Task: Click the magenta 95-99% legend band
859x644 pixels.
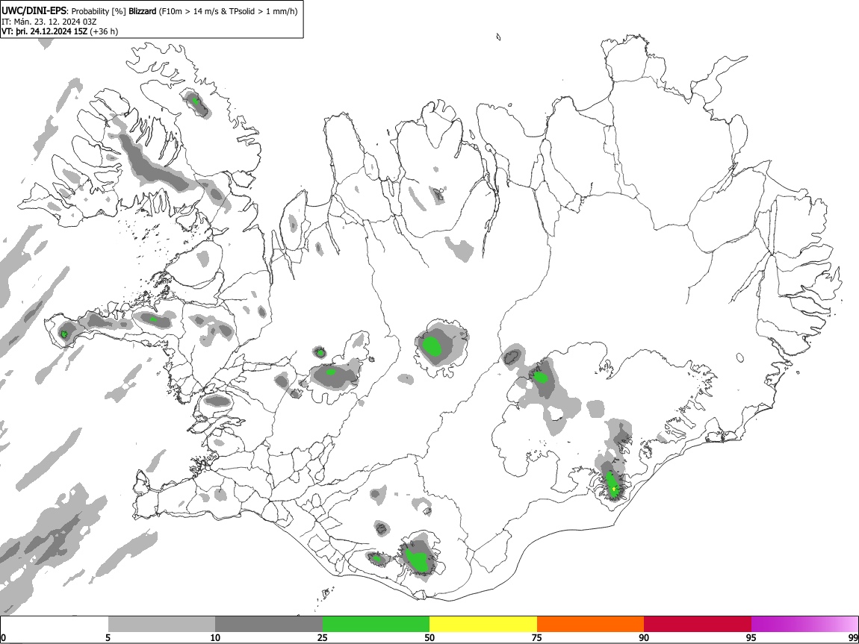Action: tap(804, 625)
